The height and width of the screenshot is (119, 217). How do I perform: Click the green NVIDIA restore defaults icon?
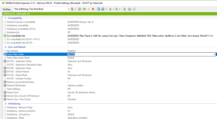coord(84,9)
